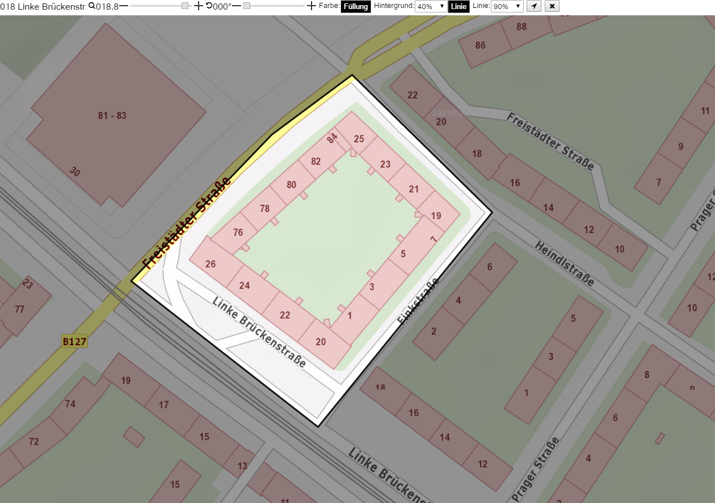The height and width of the screenshot is (503, 715).
Task: Click the locate arrow button
Action: point(534,6)
